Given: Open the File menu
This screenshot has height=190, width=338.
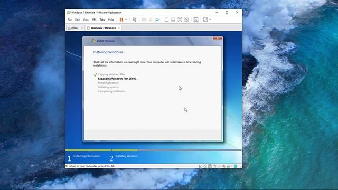Looking at the screenshot, I should click(70, 20).
